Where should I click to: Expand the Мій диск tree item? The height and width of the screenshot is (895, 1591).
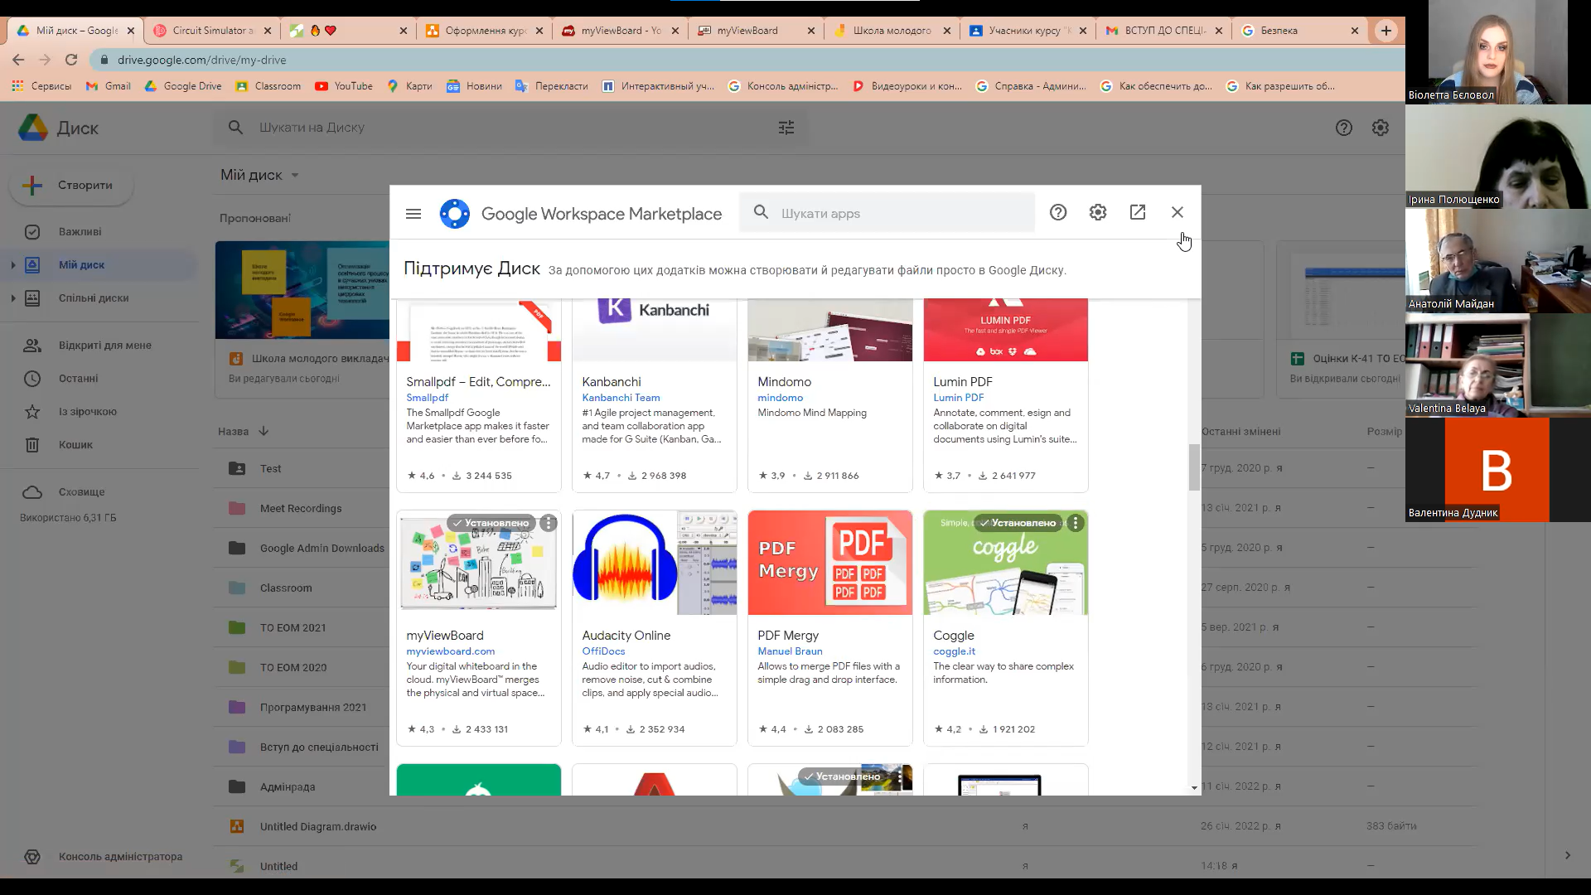tap(12, 265)
